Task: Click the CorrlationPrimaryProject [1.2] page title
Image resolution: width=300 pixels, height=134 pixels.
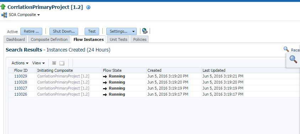Action: [x=45, y=7]
